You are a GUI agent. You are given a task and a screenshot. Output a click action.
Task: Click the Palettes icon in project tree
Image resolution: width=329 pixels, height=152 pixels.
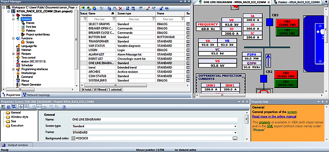[x=23, y=30]
